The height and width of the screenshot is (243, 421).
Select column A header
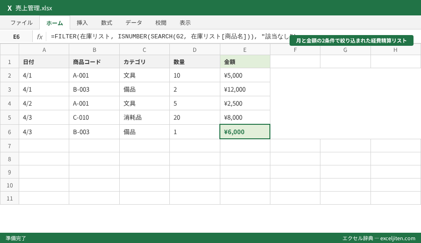pos(44,50)
